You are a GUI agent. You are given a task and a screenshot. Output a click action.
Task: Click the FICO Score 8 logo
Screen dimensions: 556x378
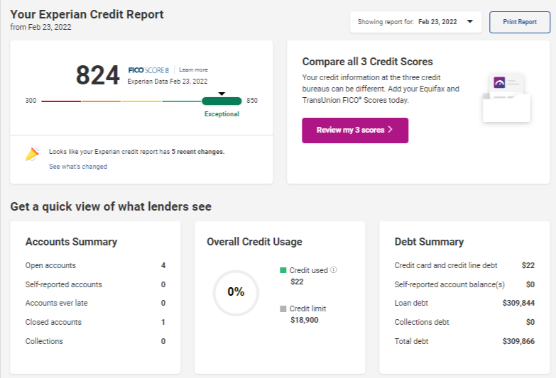tap(148, 70)
